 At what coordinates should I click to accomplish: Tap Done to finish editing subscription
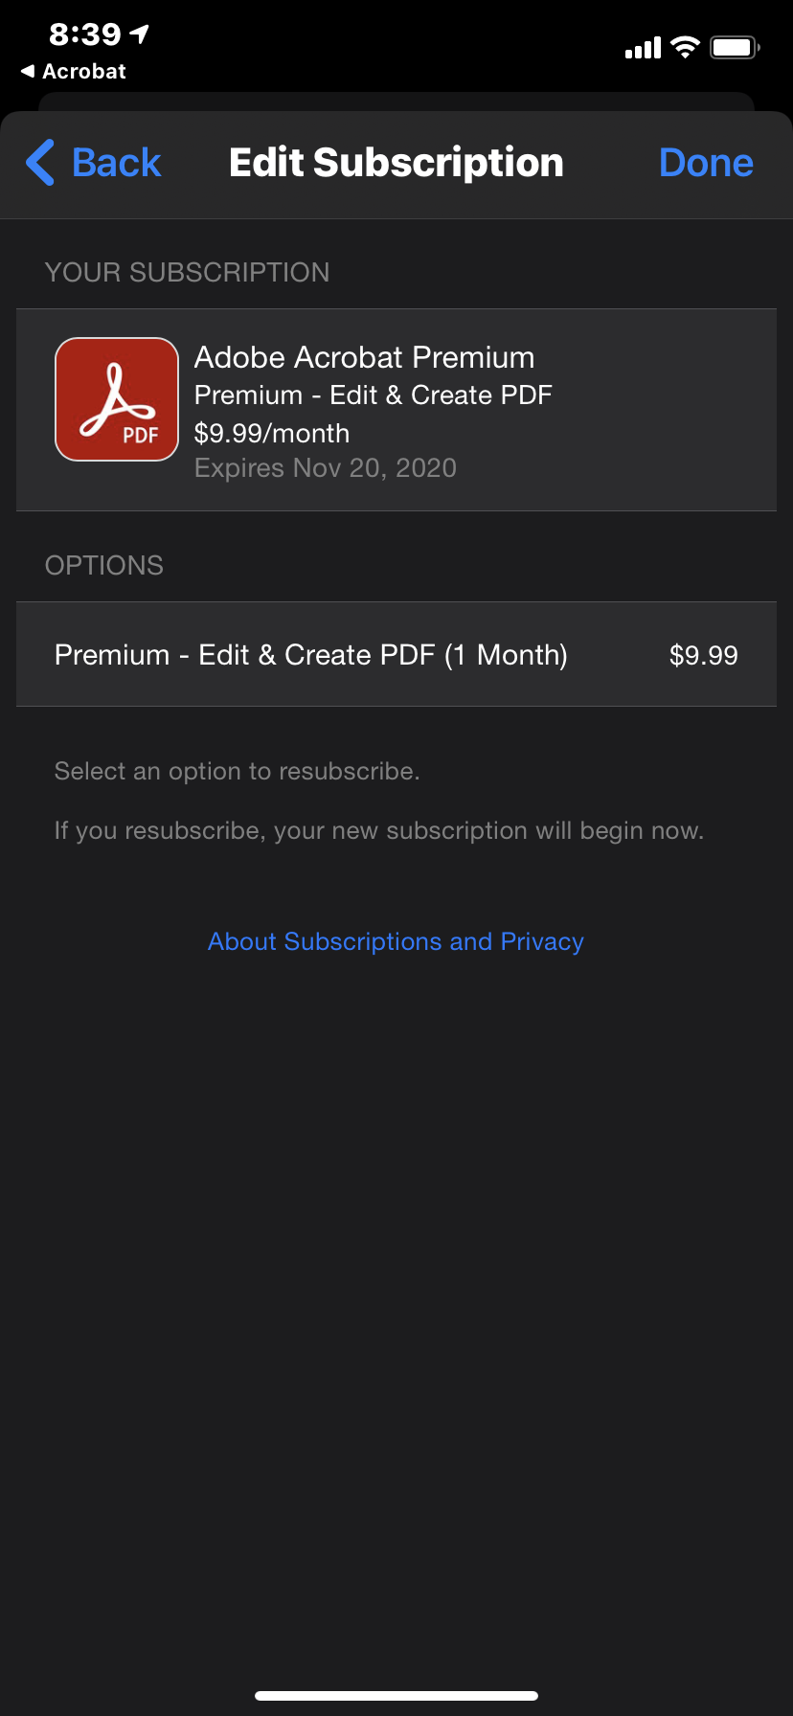click(x=706, y=162)
